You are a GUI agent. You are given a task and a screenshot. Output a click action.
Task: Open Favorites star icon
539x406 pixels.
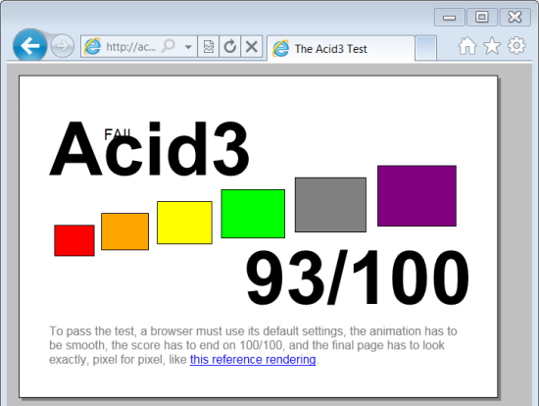[492, 46]
